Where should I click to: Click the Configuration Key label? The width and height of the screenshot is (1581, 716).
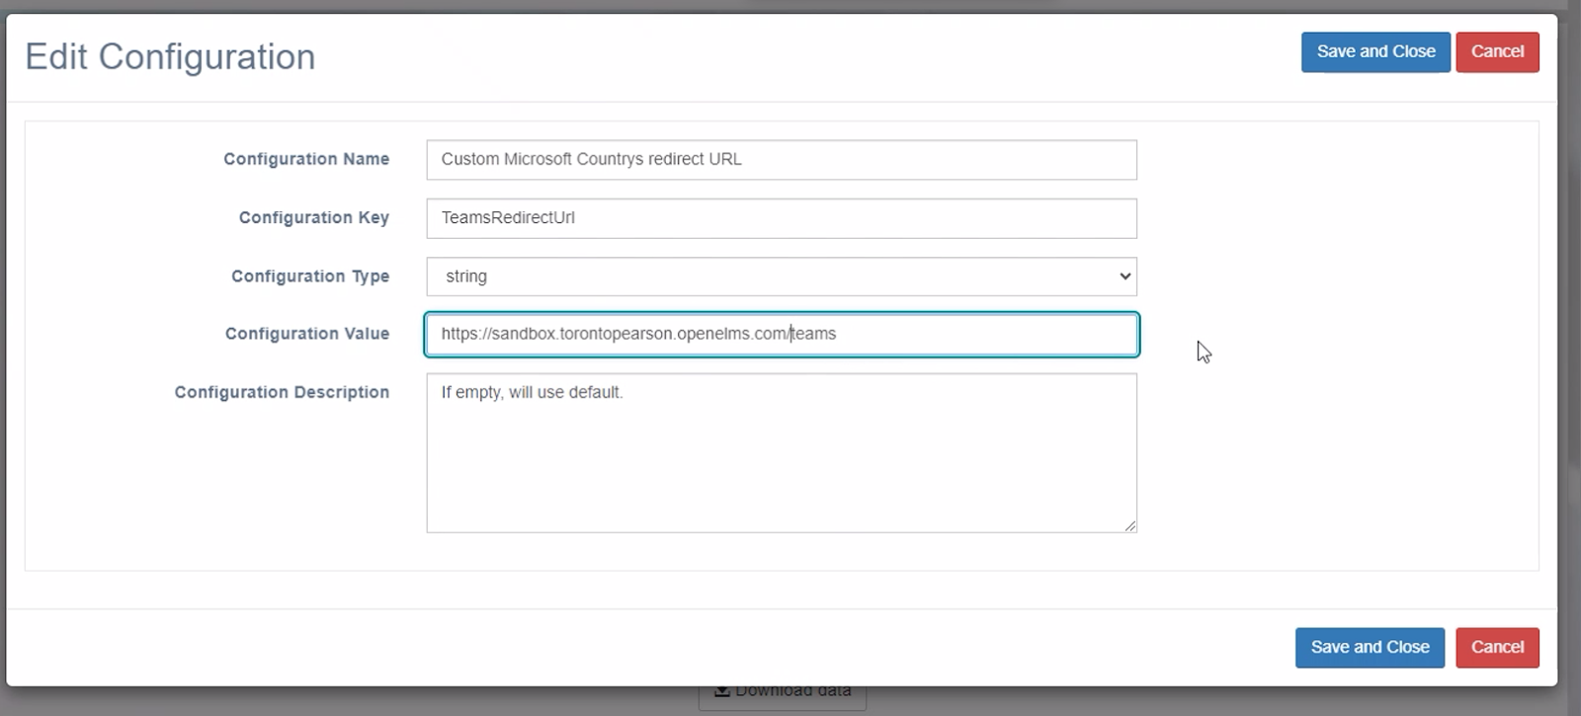click(x=314, y=217)
